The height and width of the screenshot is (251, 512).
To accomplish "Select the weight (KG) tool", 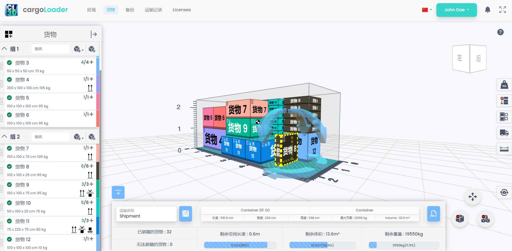I will click(x=504, y=85).
